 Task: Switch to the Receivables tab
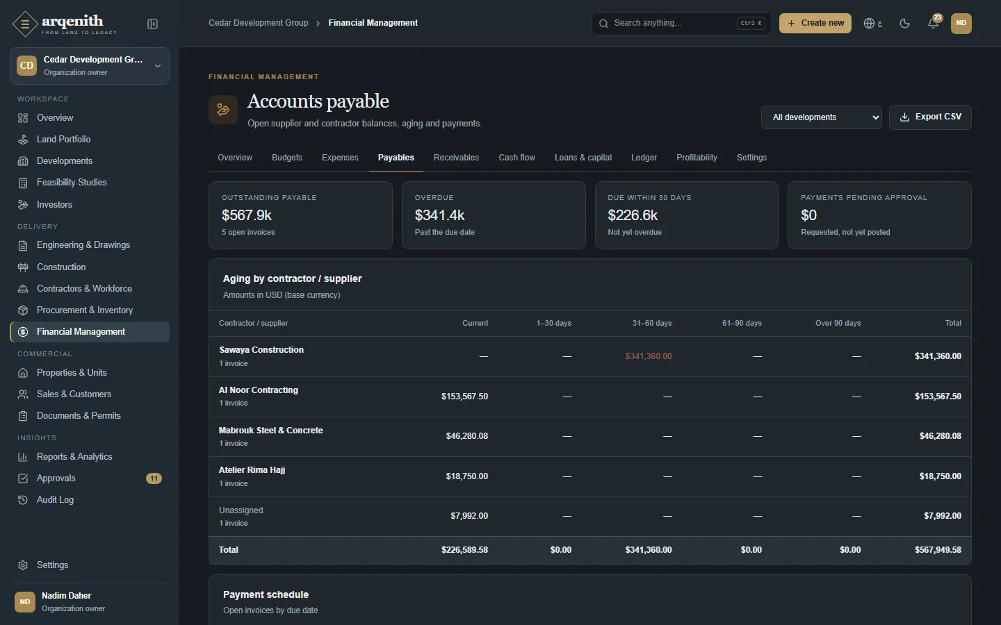click(456, 158)
